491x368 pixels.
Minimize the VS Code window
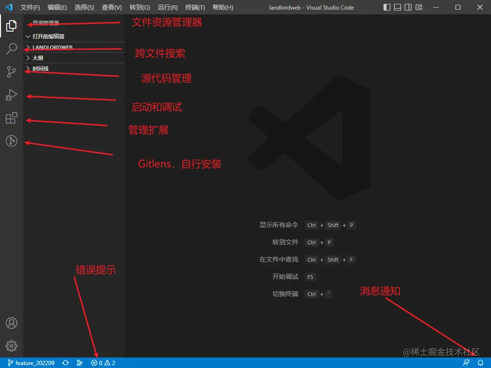coord(436,7)
